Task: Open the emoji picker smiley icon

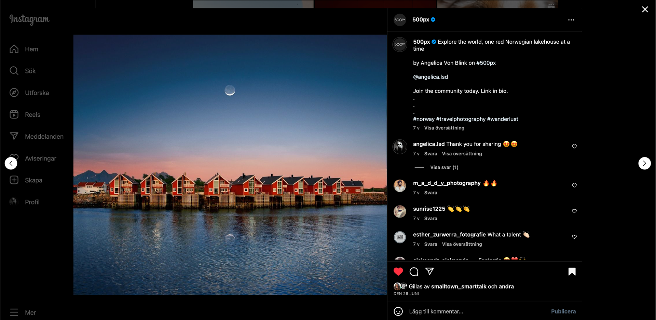Action: pyautogui.click(x=398, y=311)
